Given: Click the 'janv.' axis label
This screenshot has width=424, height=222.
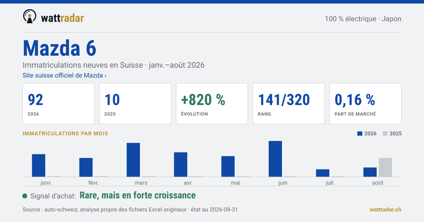Looking at the screenshot, I should click(46, 183).
